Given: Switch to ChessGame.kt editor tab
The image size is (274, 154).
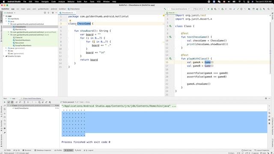Looking at the screenshot, I should (x=67, y=13).
